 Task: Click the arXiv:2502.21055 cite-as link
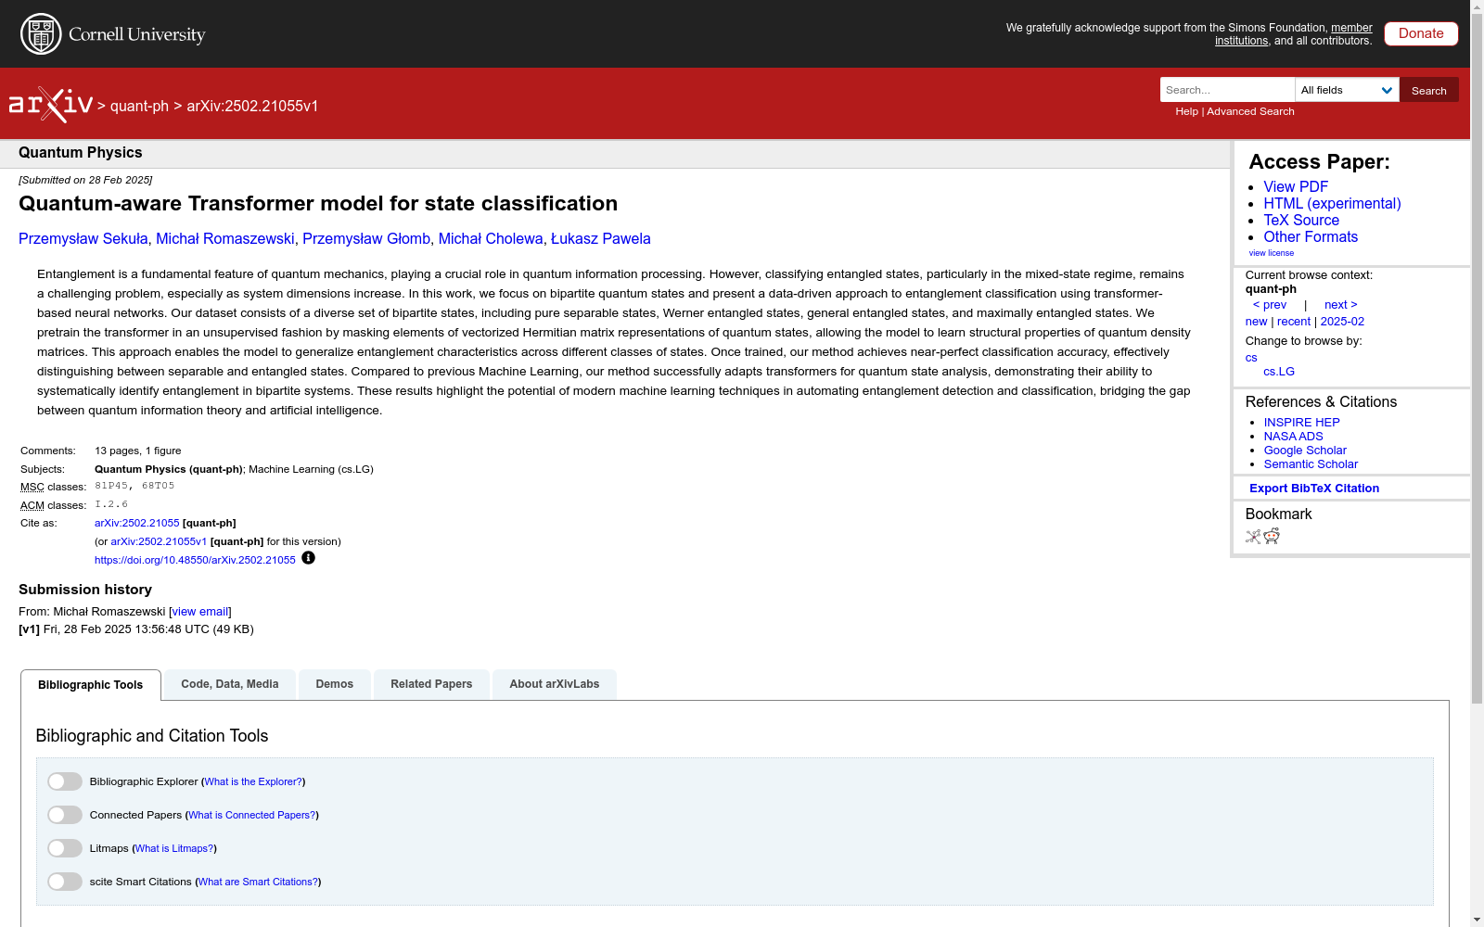click(137, 524)
